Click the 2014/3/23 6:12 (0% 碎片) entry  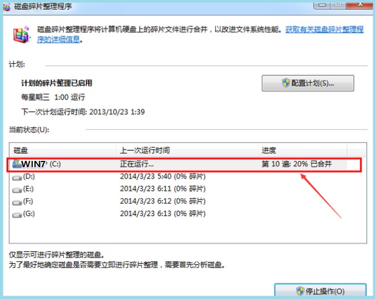[x=163, y=201]
